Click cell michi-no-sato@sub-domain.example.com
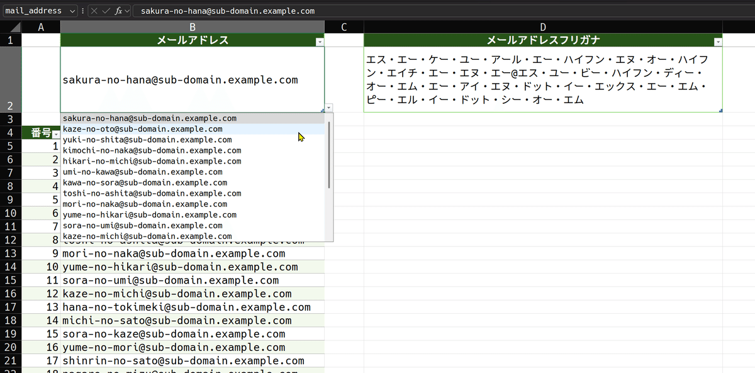 tap(193, 320)
